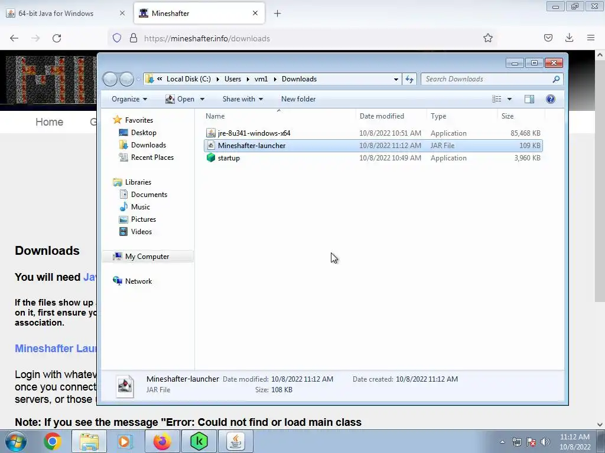Select Network in the navigation pane

138,281
